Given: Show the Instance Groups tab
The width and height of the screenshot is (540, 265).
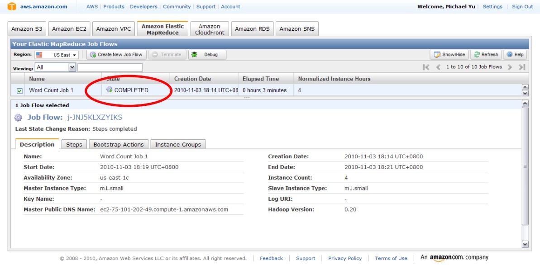Looking at the screenshot, I should pyautogui.click(x=178, y=144).
